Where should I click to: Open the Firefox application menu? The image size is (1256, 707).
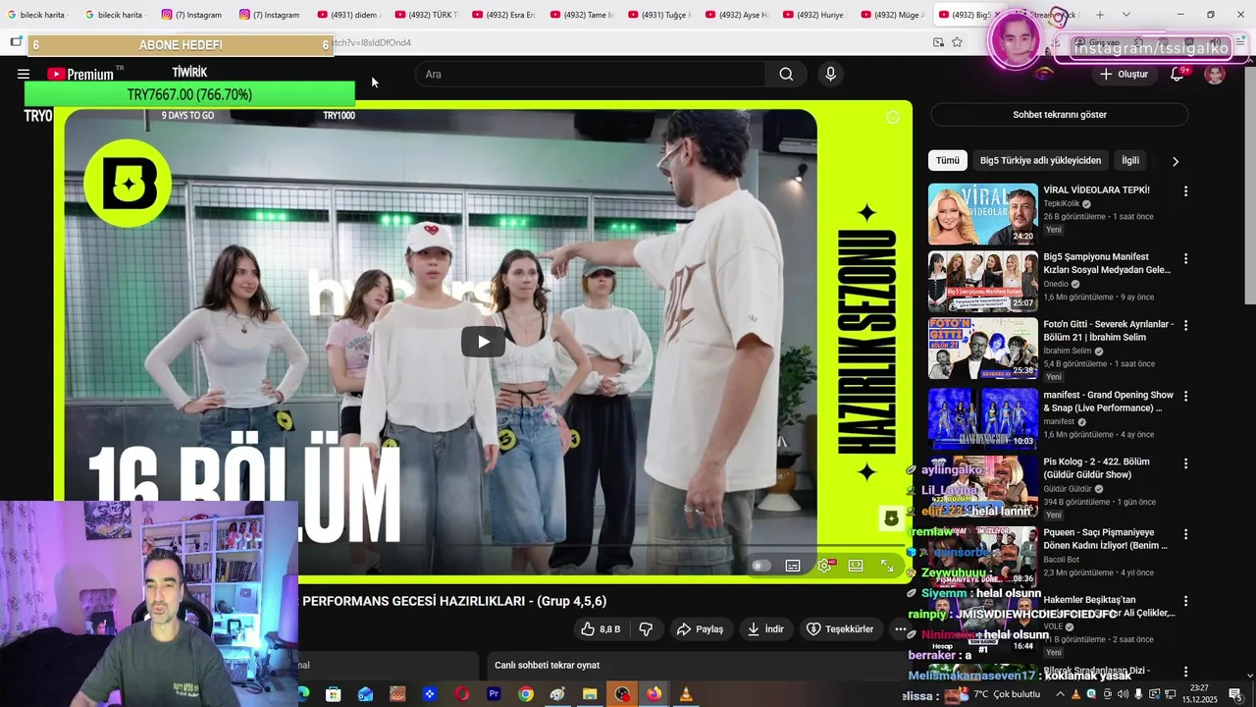(1241, 42)
